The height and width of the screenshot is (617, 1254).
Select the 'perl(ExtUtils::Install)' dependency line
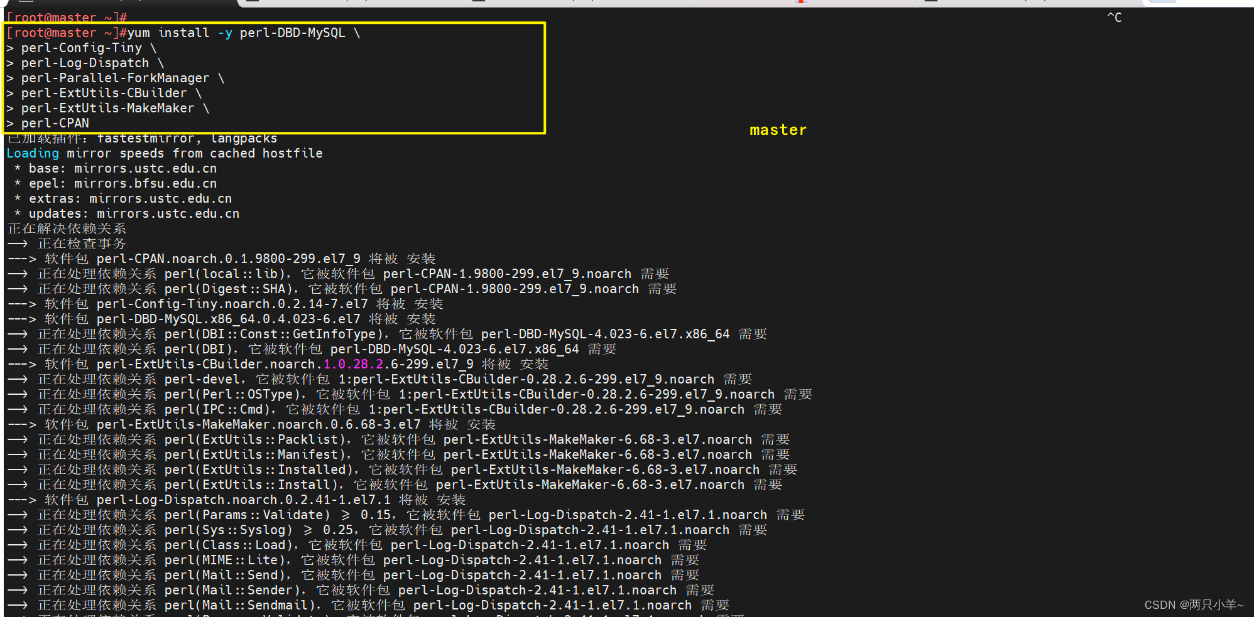coord(395,485)
